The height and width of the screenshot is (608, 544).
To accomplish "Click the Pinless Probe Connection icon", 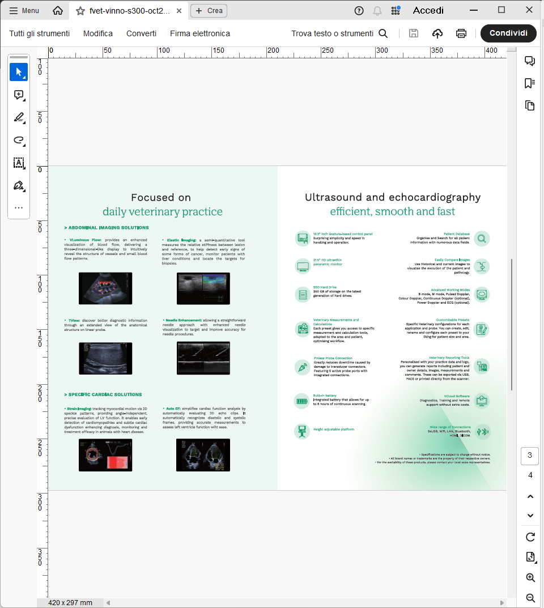I will pyautogui.click(x=303, y=367).
